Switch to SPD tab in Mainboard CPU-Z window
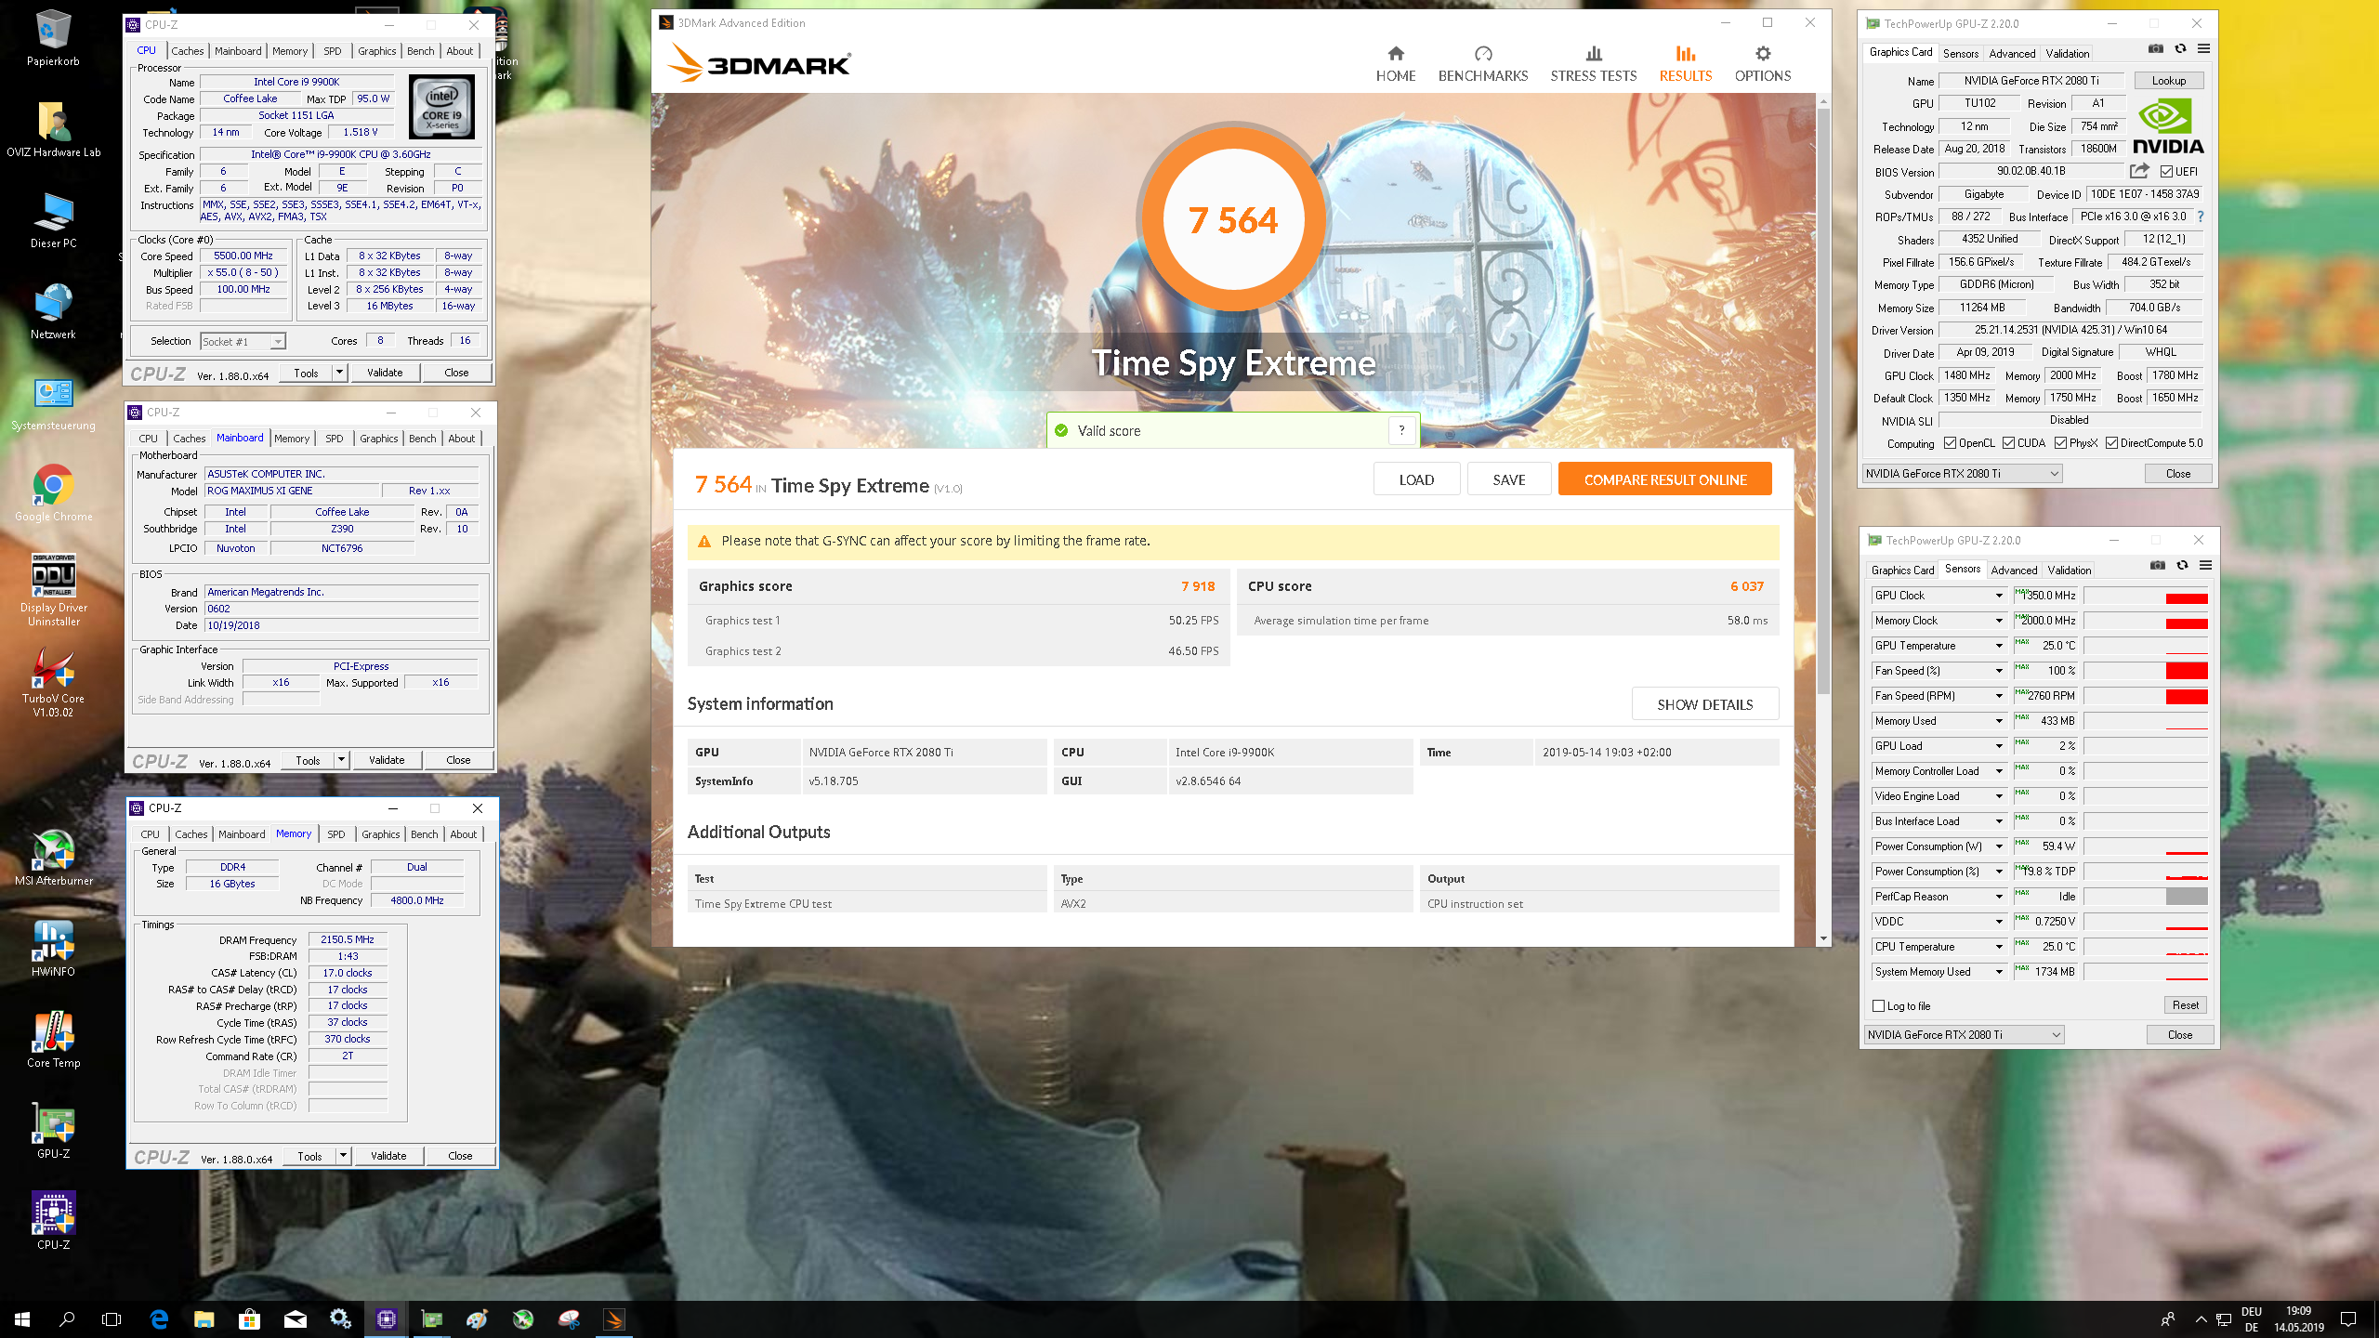2379x1338 pixels. [334, 439]
